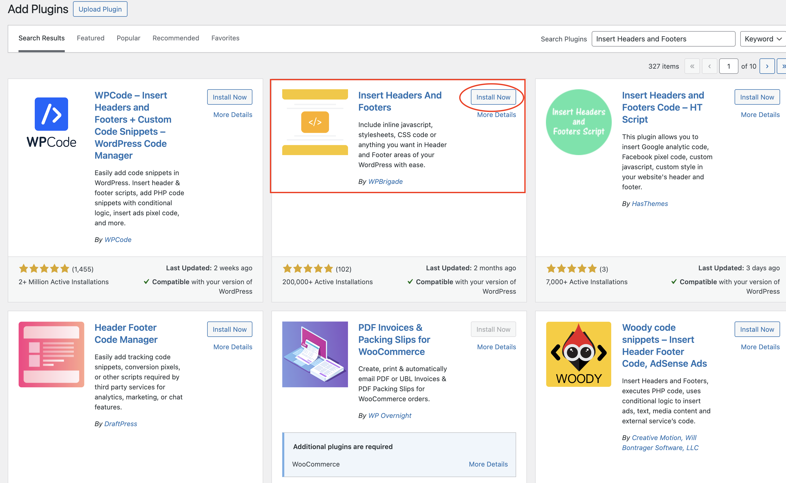View the Recommended plugins tab
The image size is (786, 483).
(x=176, y=38)
